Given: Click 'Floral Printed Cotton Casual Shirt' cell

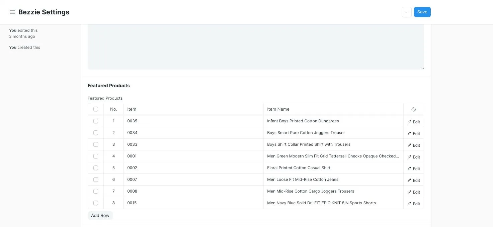Looking at the screenshot, I should 333,168.
